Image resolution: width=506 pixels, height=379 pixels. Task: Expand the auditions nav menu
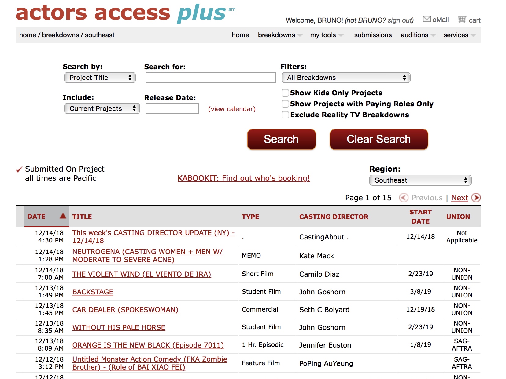[418, 35]
